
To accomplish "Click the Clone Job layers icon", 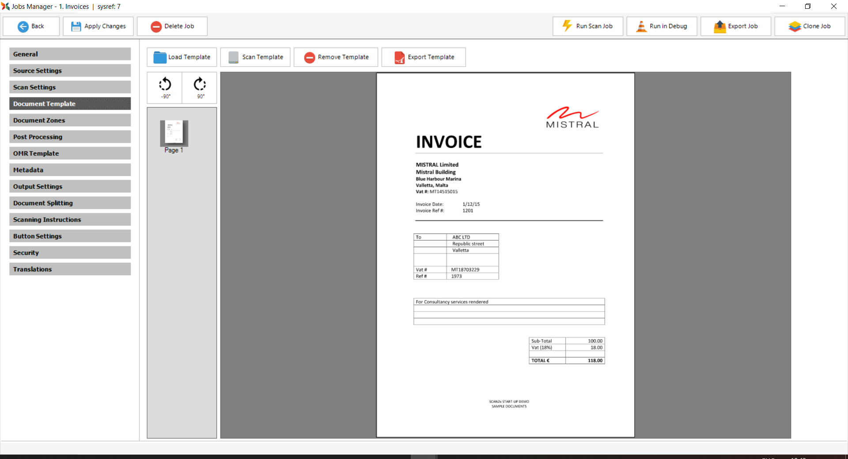I will [795, 26].
